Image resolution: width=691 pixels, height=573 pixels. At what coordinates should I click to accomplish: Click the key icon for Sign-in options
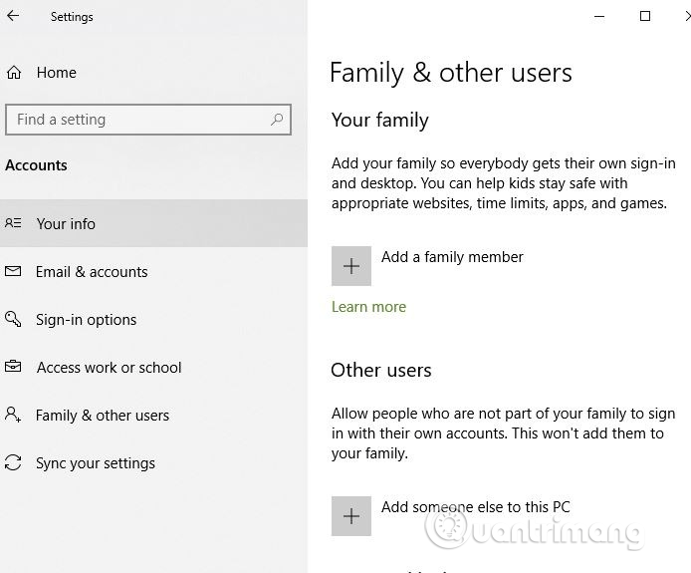(x=13, y=320)
